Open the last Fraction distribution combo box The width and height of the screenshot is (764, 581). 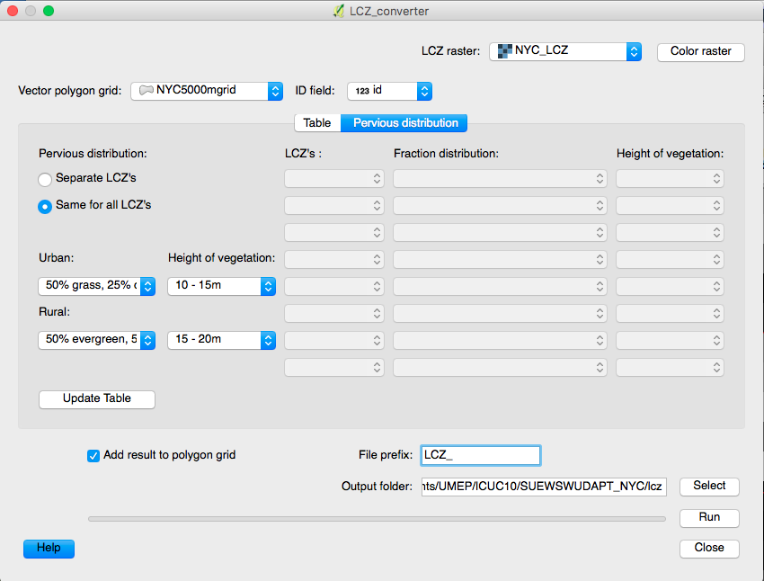click(500, 368)
